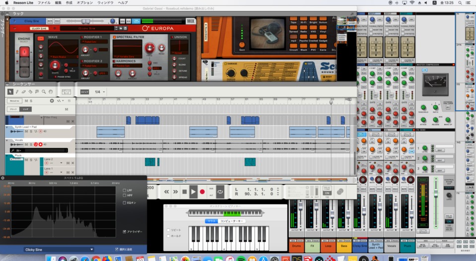Delete Lane 2 of Pluck track
This screenshot has width=476, height=261.
pos(72,163)
